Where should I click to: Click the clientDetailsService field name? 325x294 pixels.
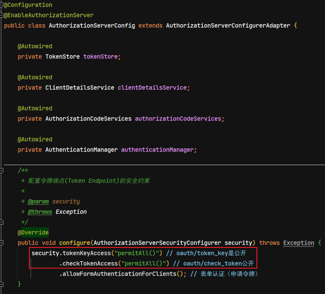pos(152,88)
